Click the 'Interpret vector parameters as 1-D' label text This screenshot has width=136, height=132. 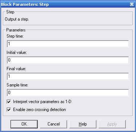[x=42, y=102]
